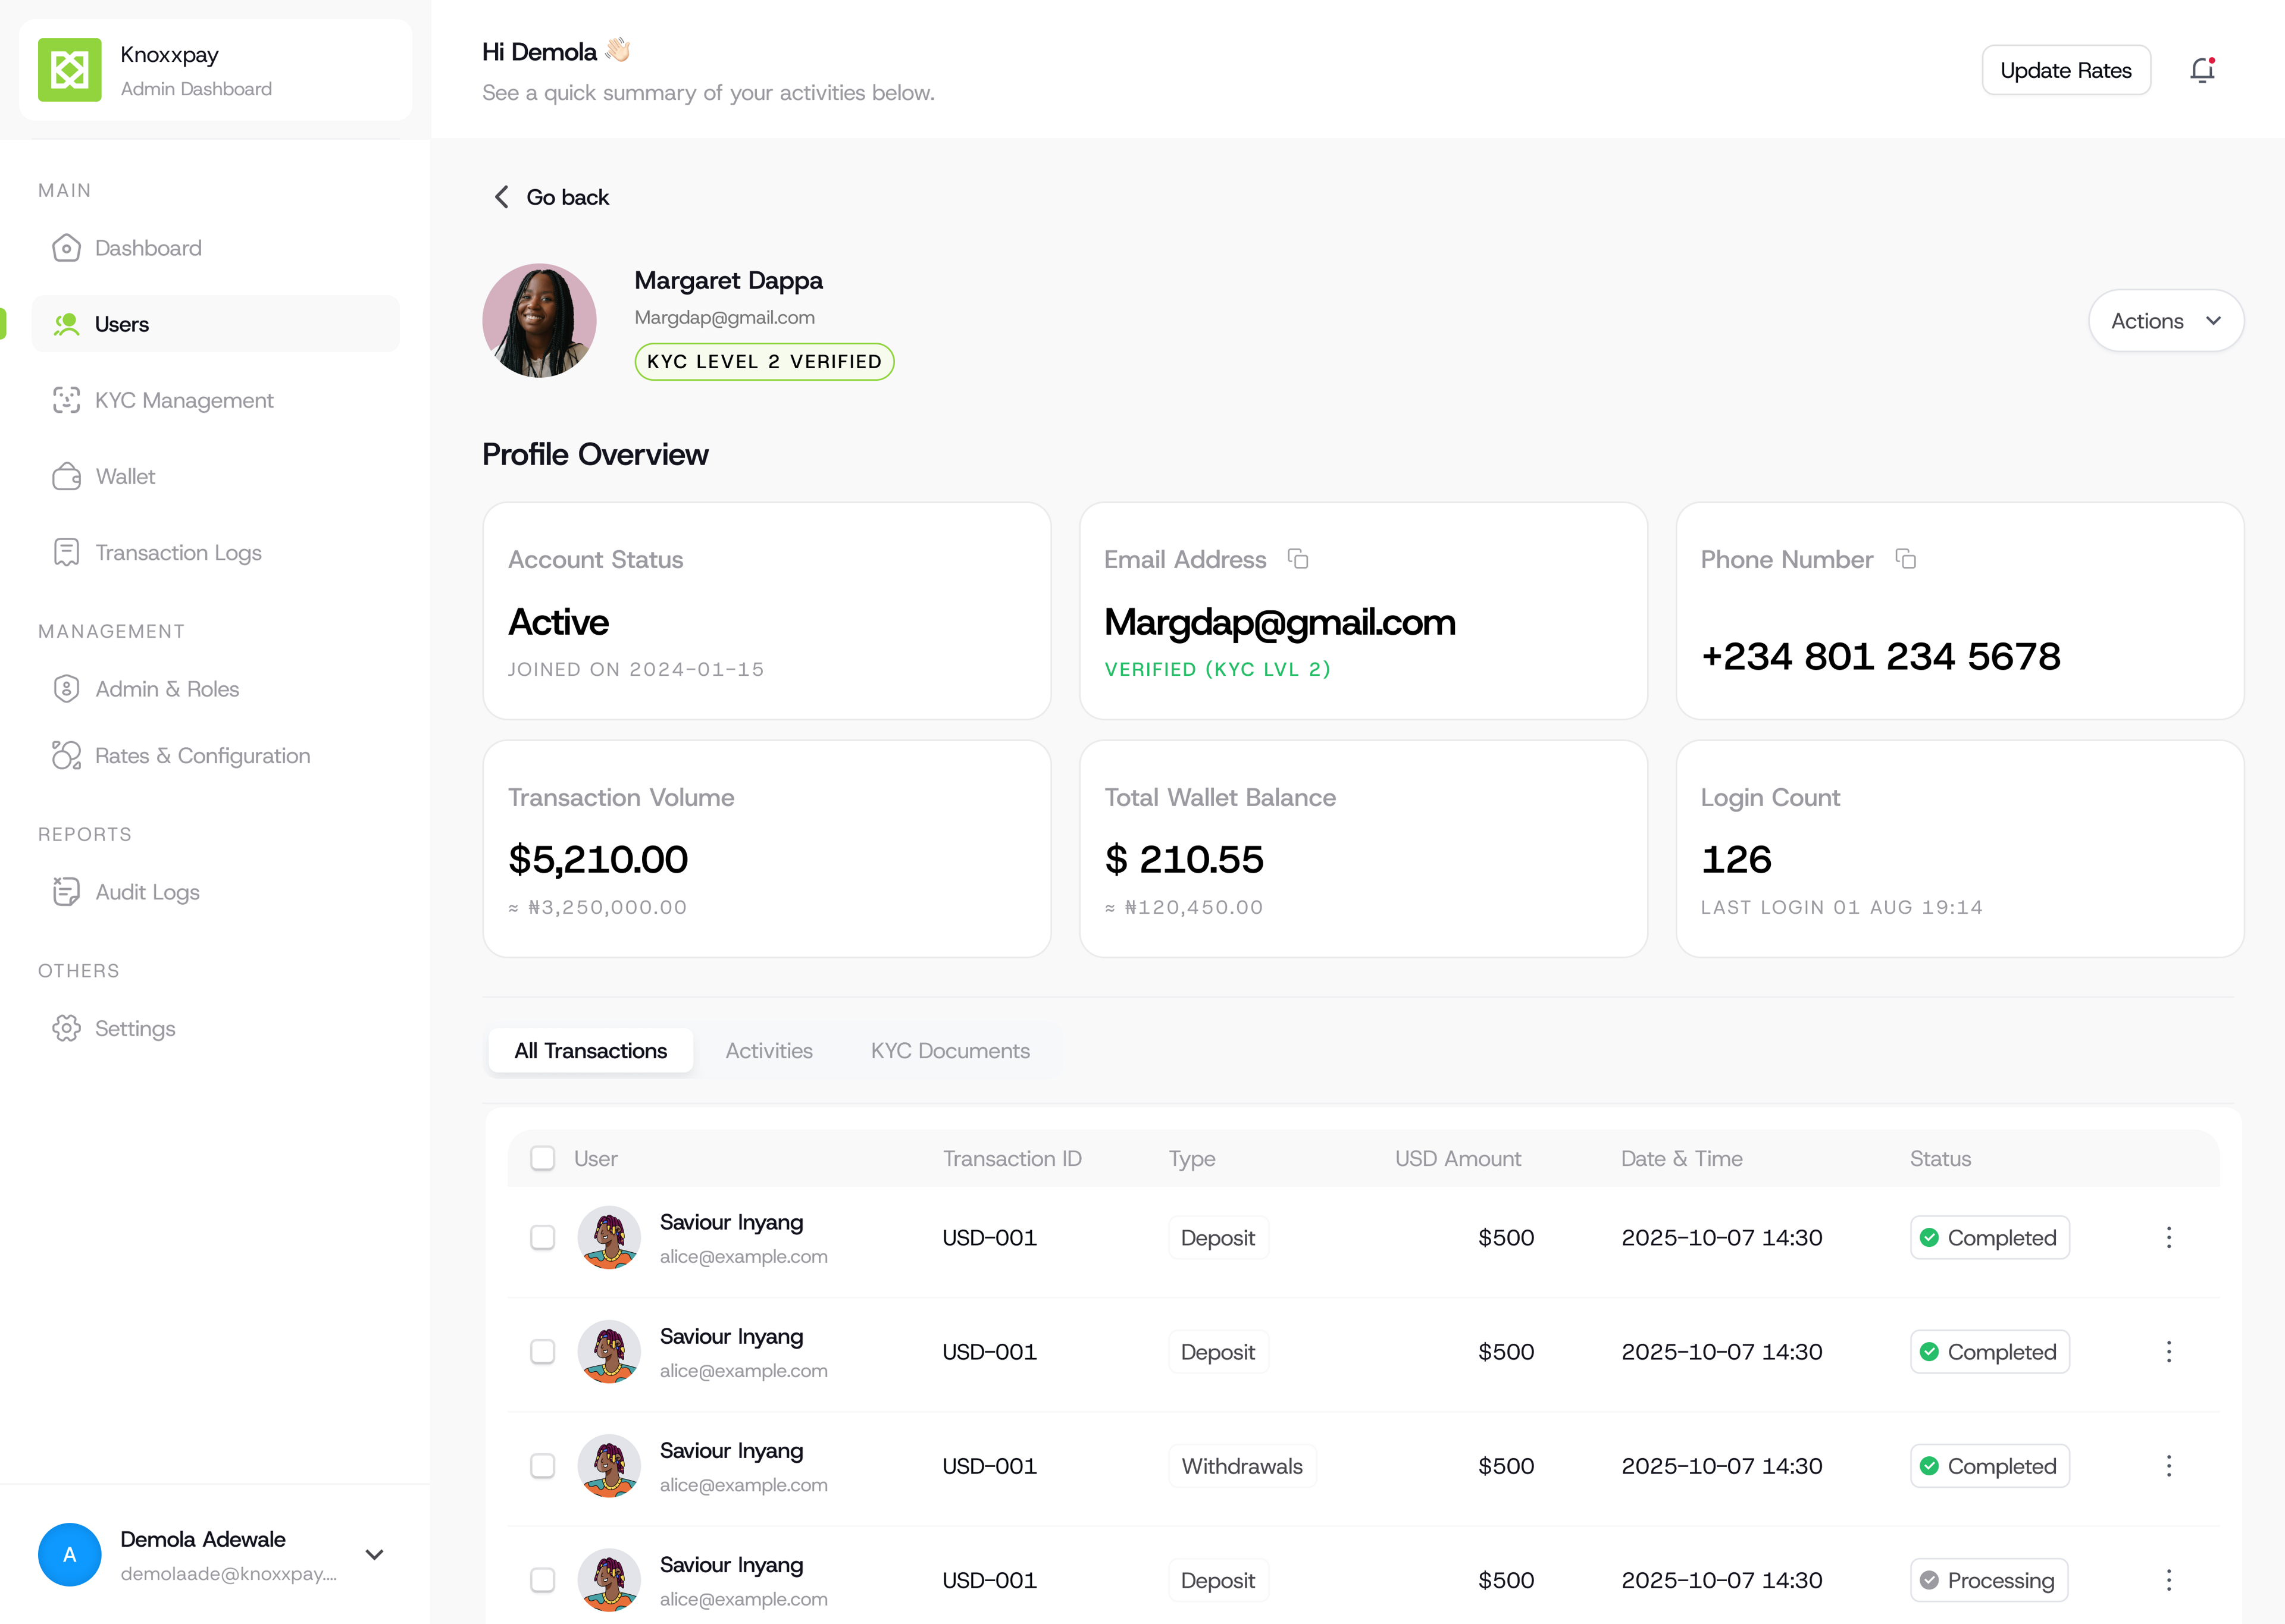Click avatar in first Saviour Inyang row
2285x1624 pixels.
609,1238
